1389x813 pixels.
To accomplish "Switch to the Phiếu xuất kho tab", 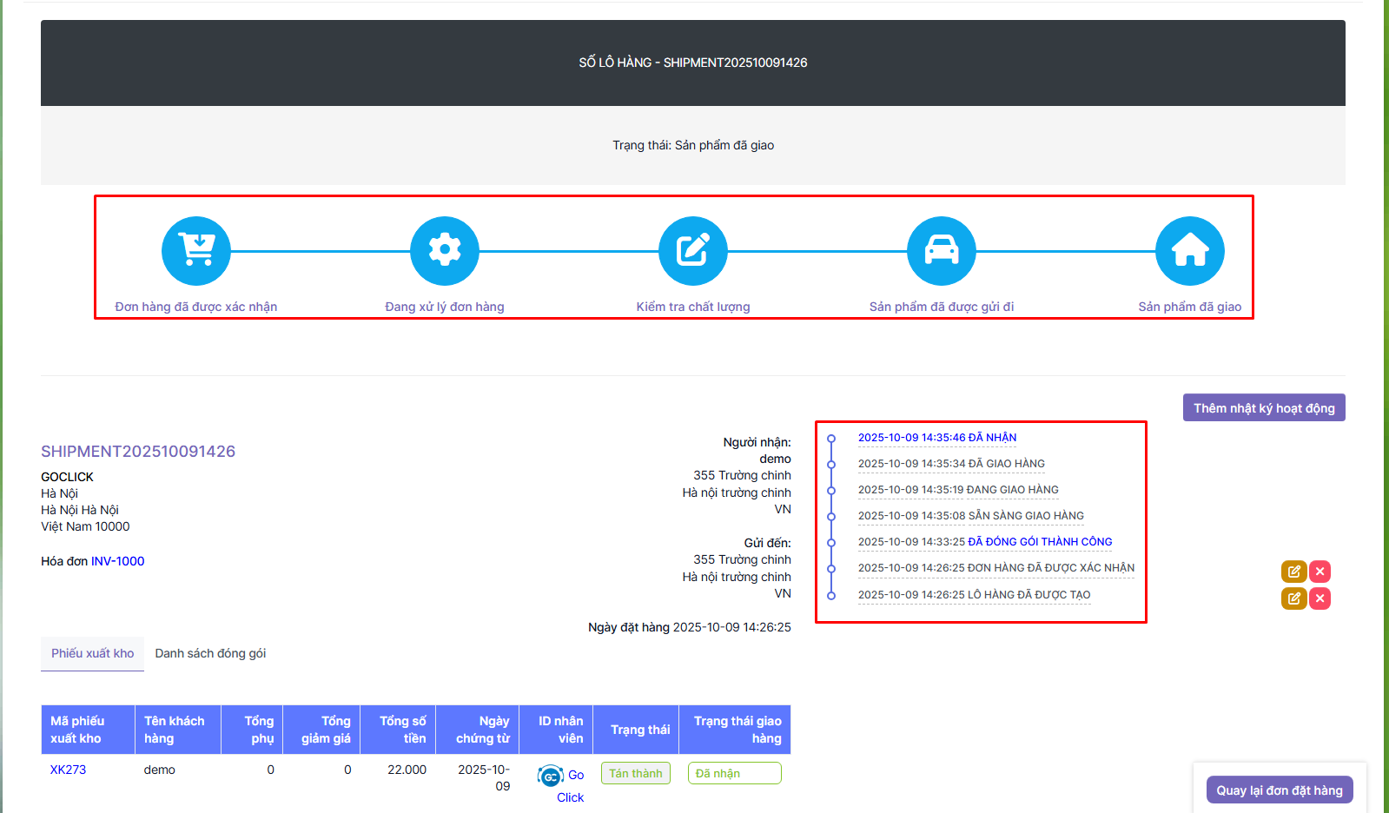I will 92,653.
